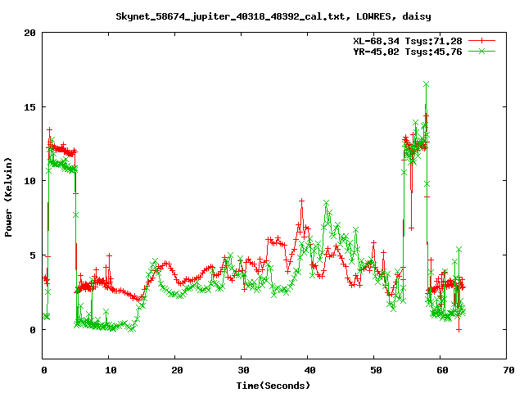Click the red line sample in legend
This screenshot has width=524, height=393.
click(x=481, y=41)
